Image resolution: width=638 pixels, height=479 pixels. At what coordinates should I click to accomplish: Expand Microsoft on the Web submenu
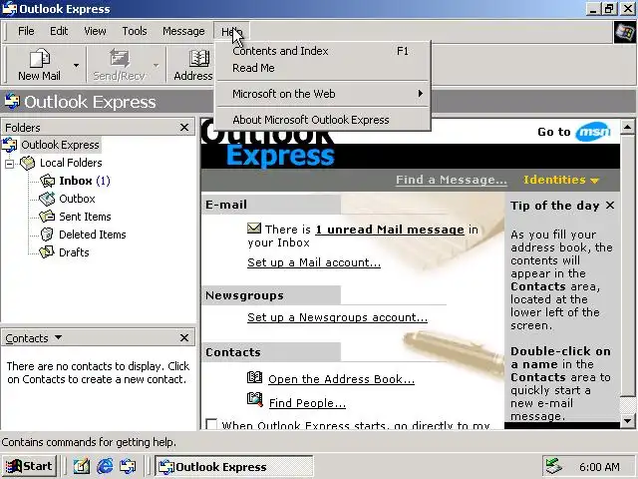coord(322,94)
